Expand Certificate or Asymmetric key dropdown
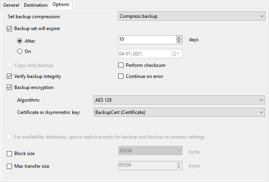 [179, 112]
